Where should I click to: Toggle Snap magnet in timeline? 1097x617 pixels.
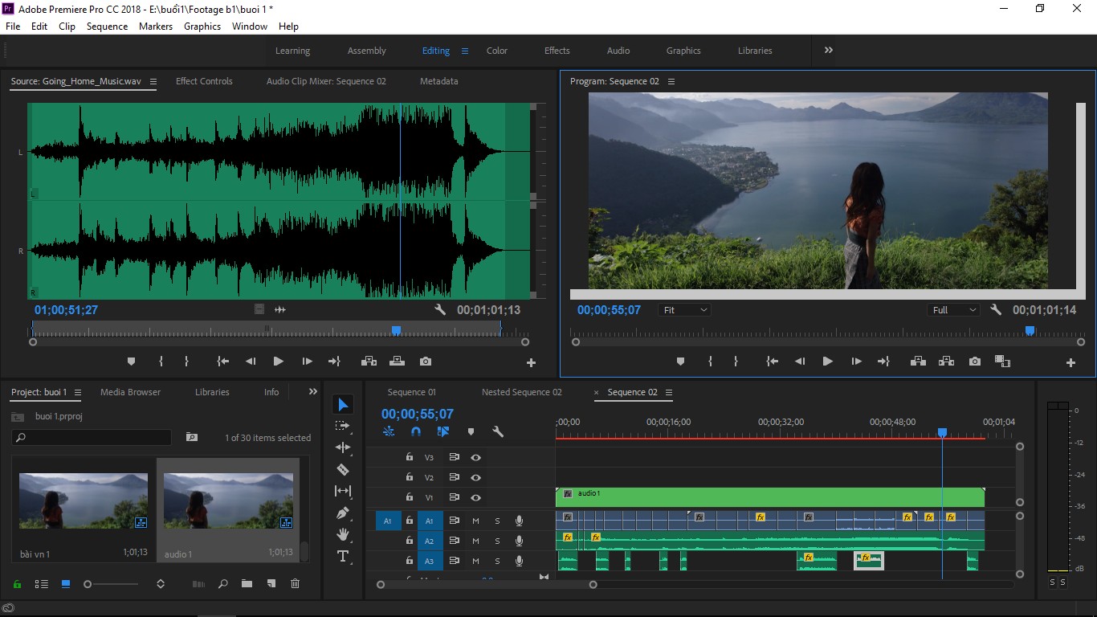[x=415, y=431]
